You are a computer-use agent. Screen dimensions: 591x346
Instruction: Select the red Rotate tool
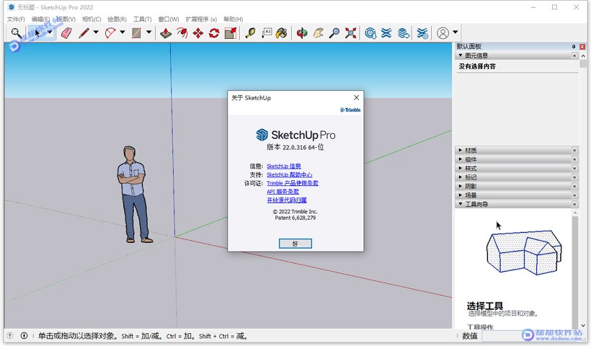point(214,33)
